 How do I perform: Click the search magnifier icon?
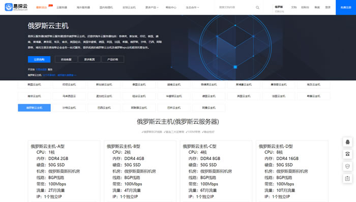click(x=257, y=8)
